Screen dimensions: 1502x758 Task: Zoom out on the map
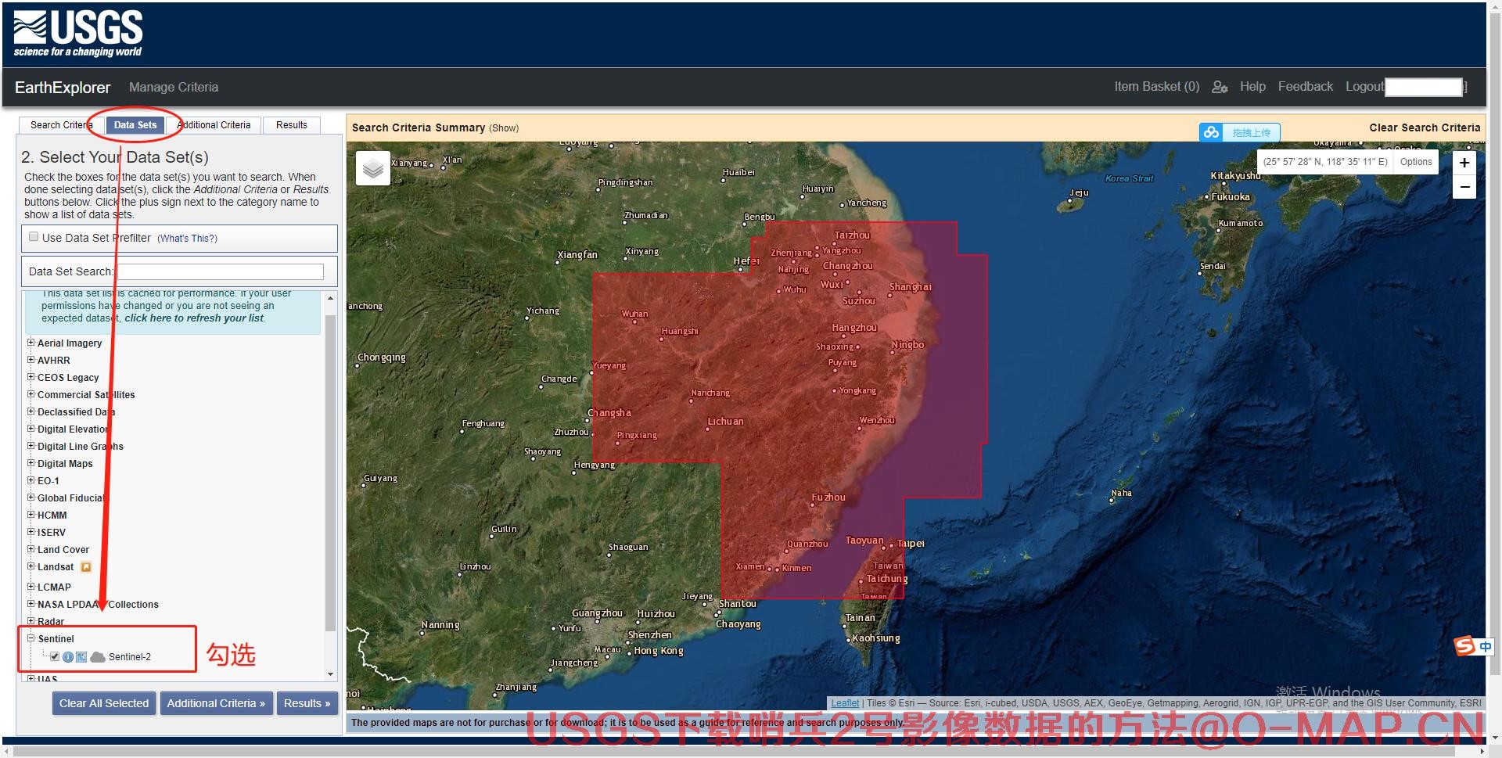coord(1464,188)
